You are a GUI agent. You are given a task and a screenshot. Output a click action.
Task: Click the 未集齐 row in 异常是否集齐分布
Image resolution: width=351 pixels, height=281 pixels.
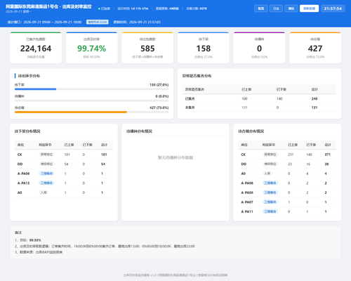click(259, 107)
